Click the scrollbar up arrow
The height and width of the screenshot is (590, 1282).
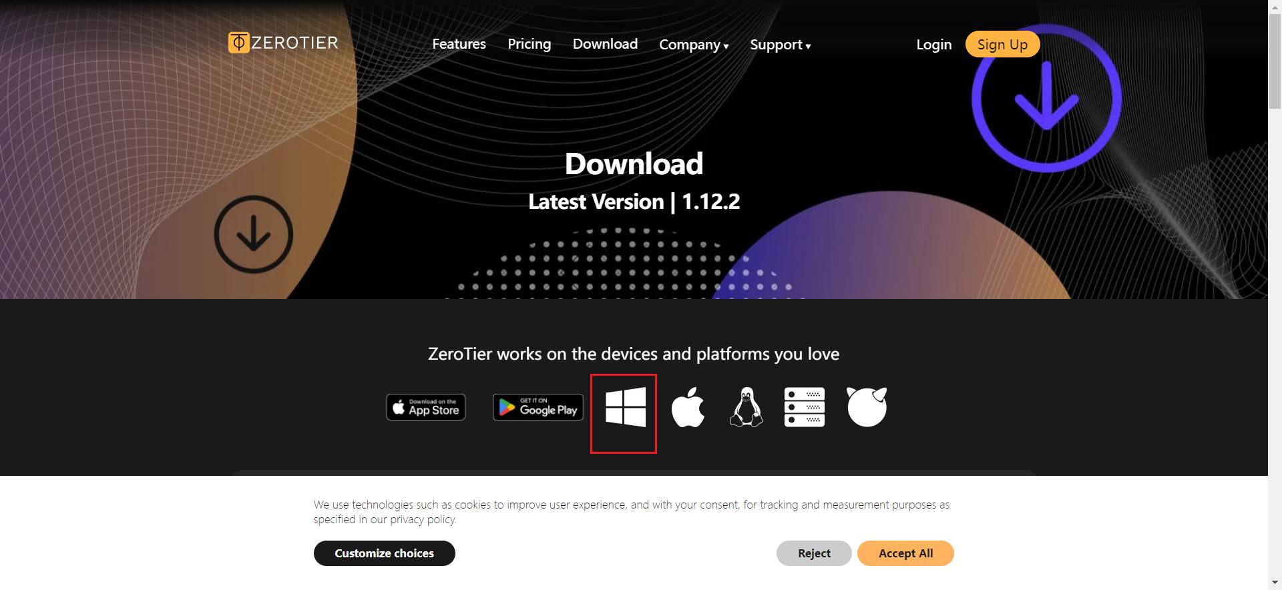tap(1275, 5)
